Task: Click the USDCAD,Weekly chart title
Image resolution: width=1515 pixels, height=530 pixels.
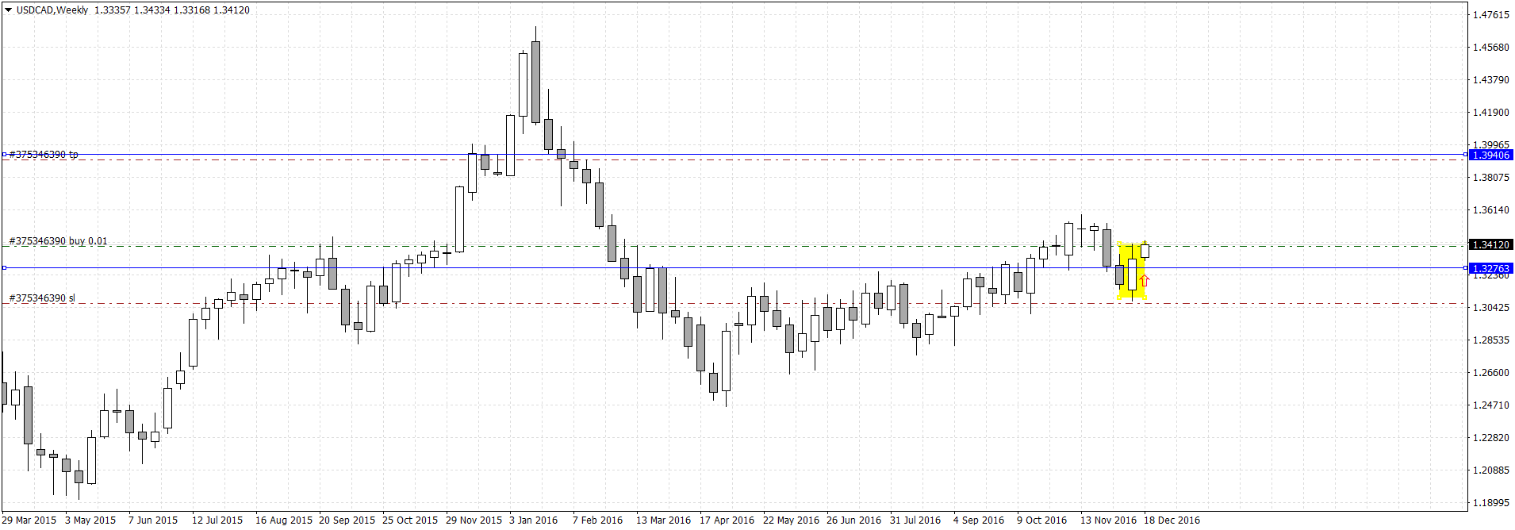Action: pyautogui.click(x=52, y=10)
